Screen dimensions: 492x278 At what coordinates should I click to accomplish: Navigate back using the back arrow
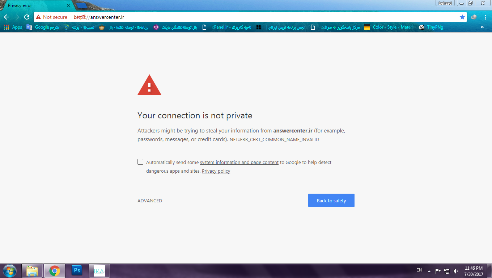[6, 17]
